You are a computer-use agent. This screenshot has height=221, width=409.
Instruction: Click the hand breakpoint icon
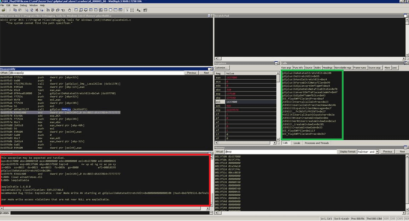coord(69,10)
